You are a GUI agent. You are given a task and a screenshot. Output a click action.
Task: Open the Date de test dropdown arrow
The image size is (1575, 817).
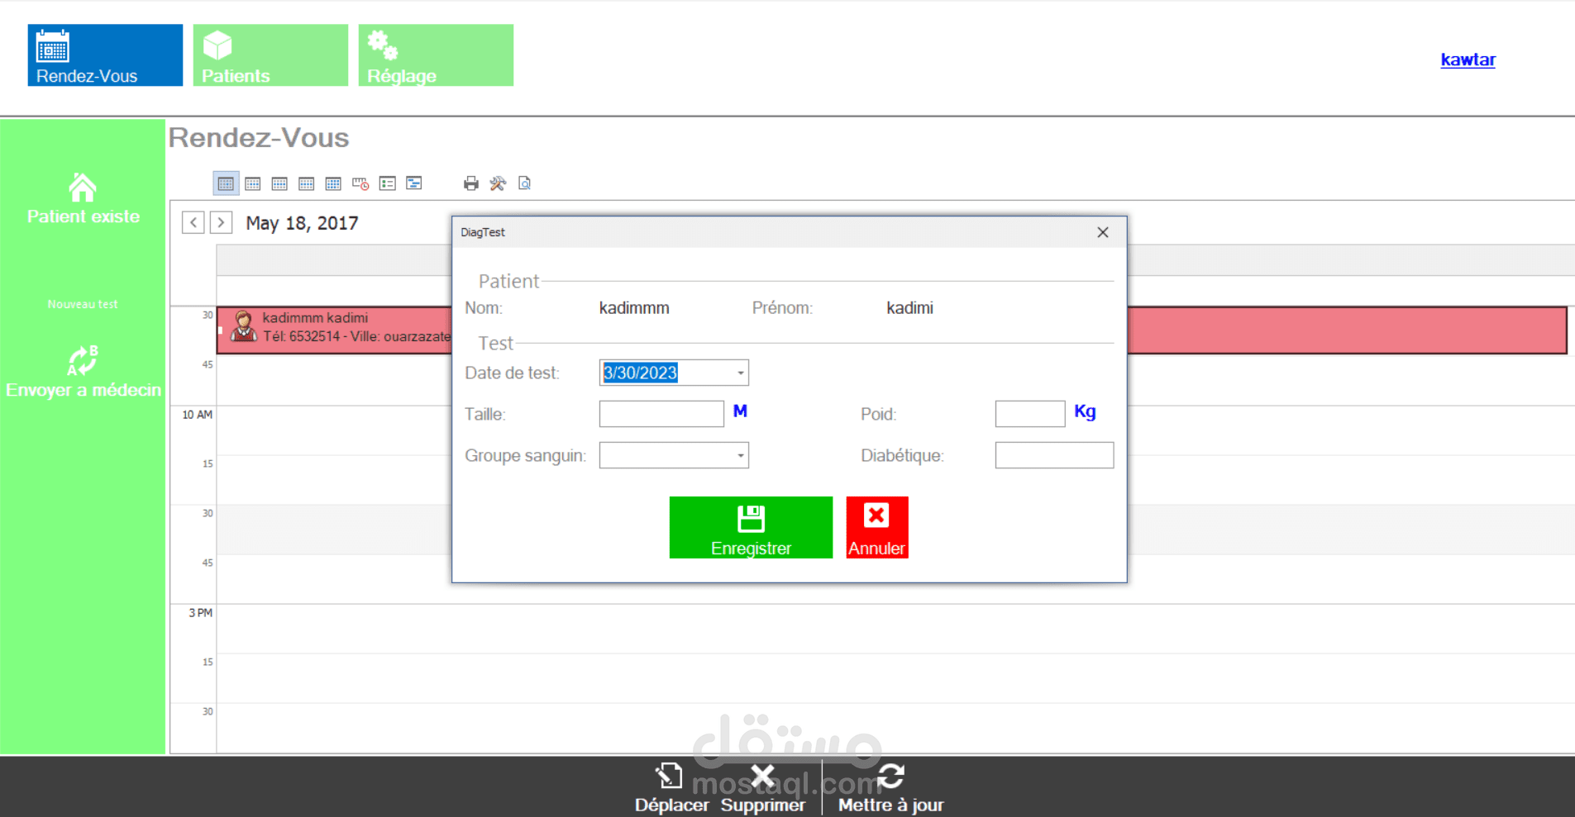pos(740,373)
